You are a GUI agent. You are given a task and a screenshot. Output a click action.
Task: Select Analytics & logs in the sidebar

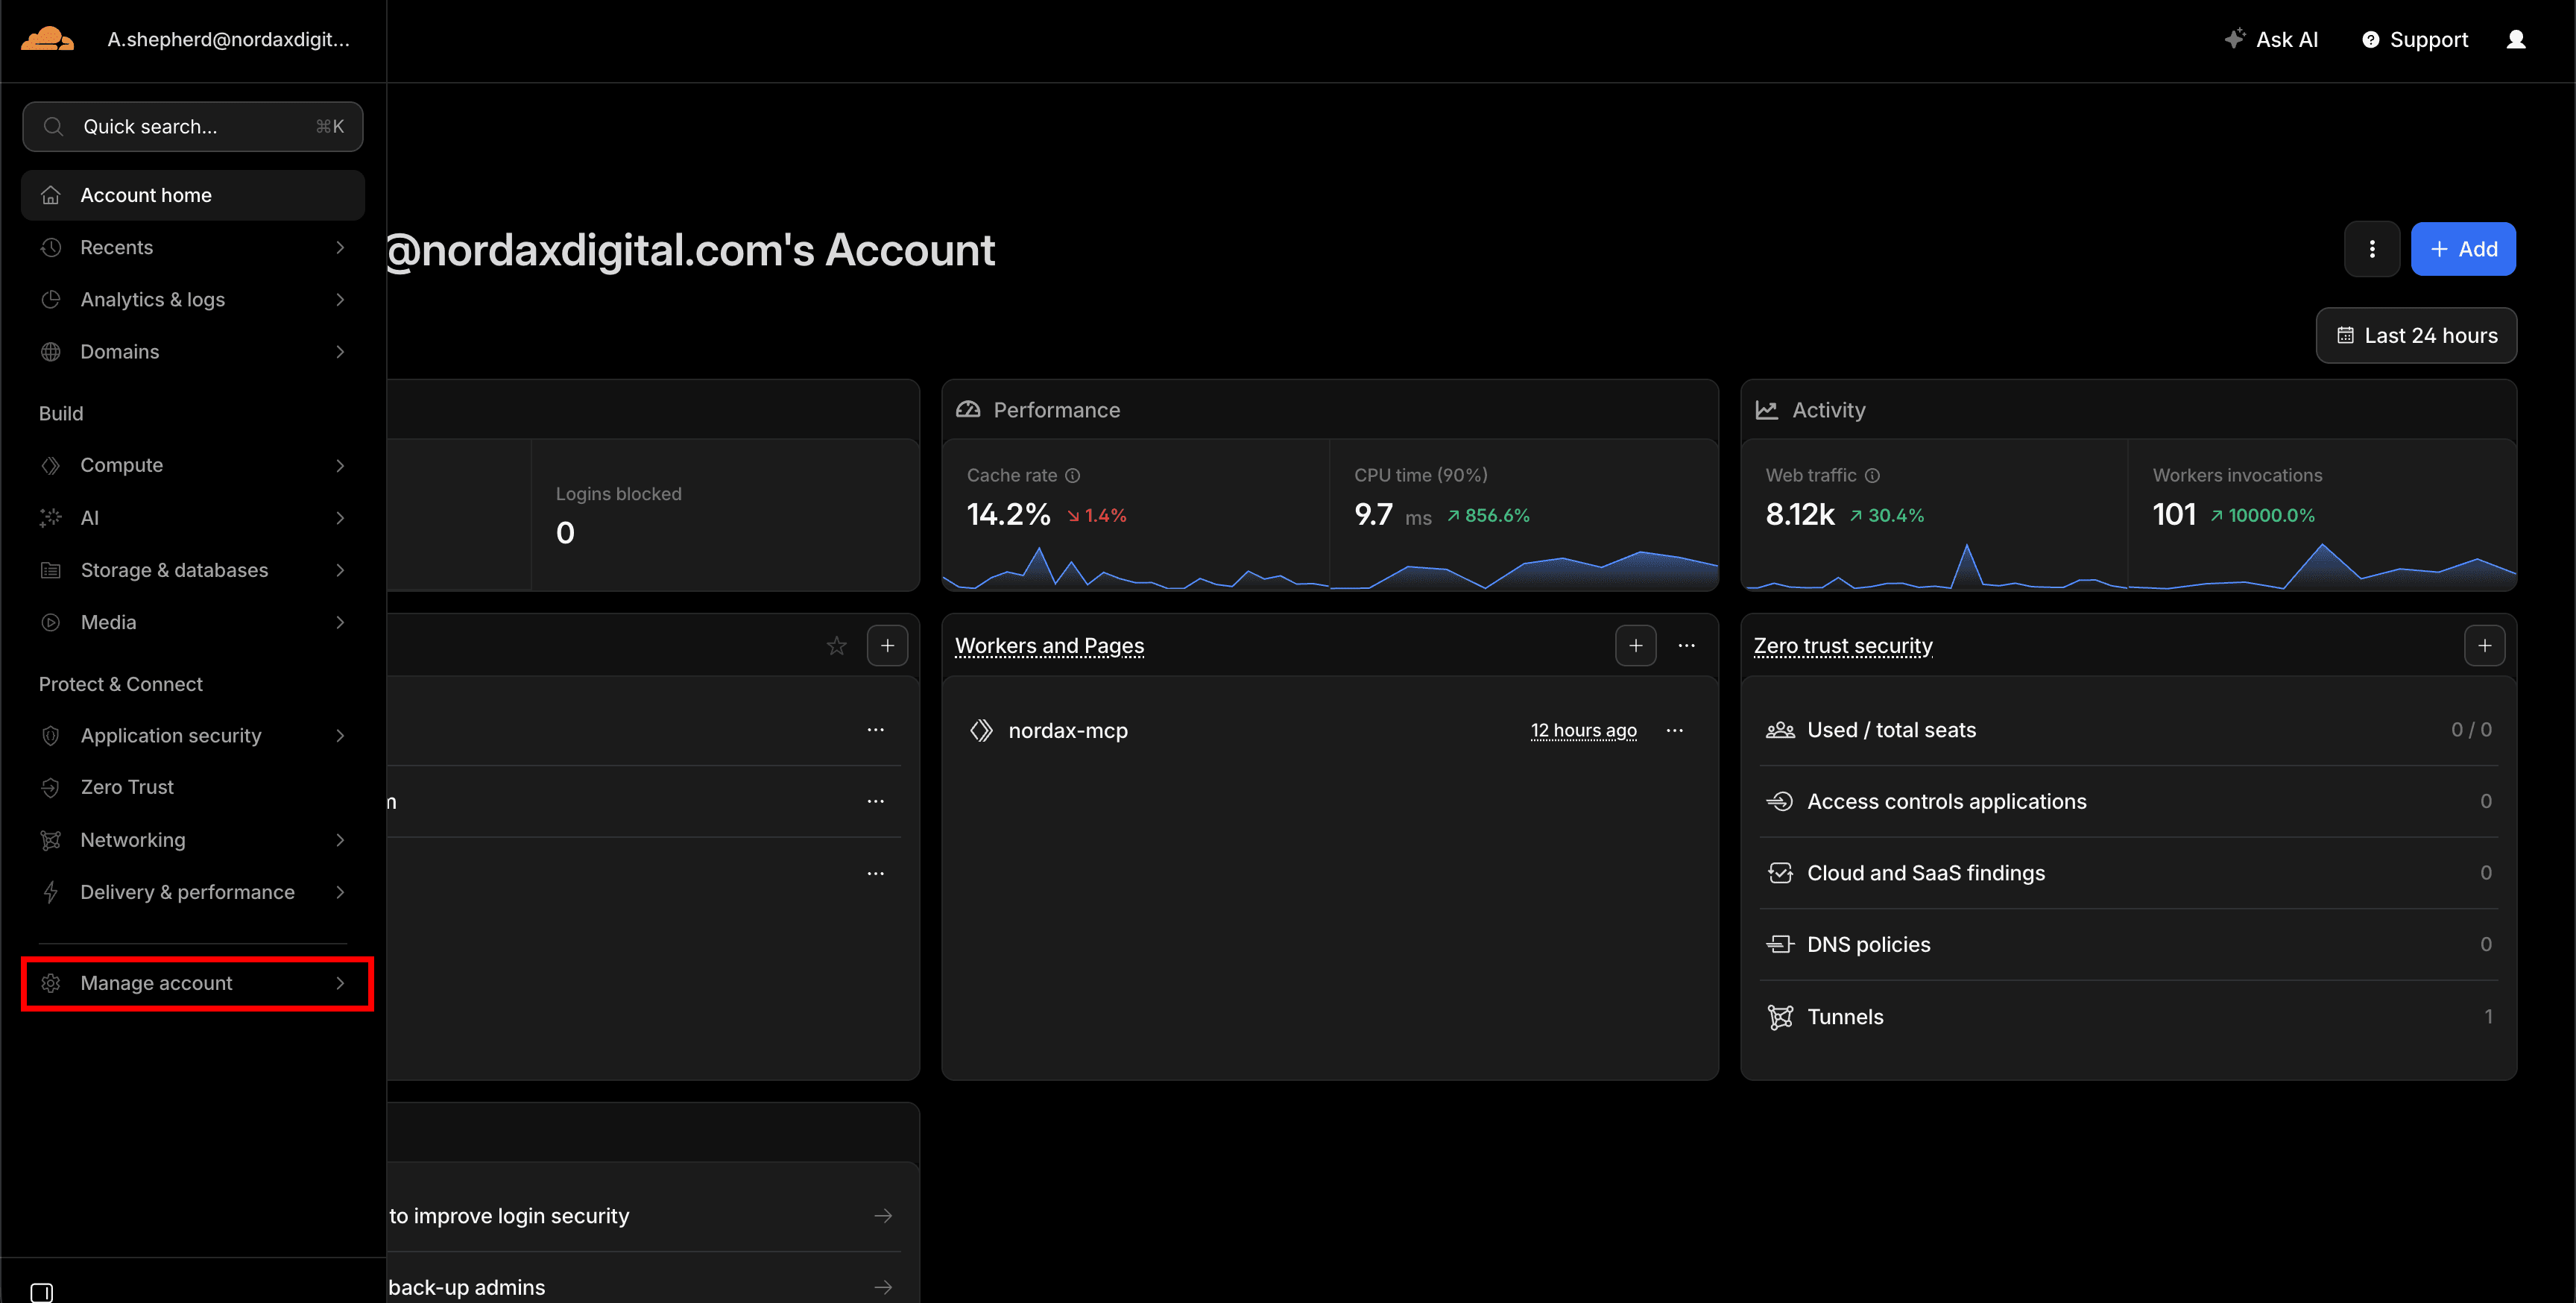(x=152, y=299)
